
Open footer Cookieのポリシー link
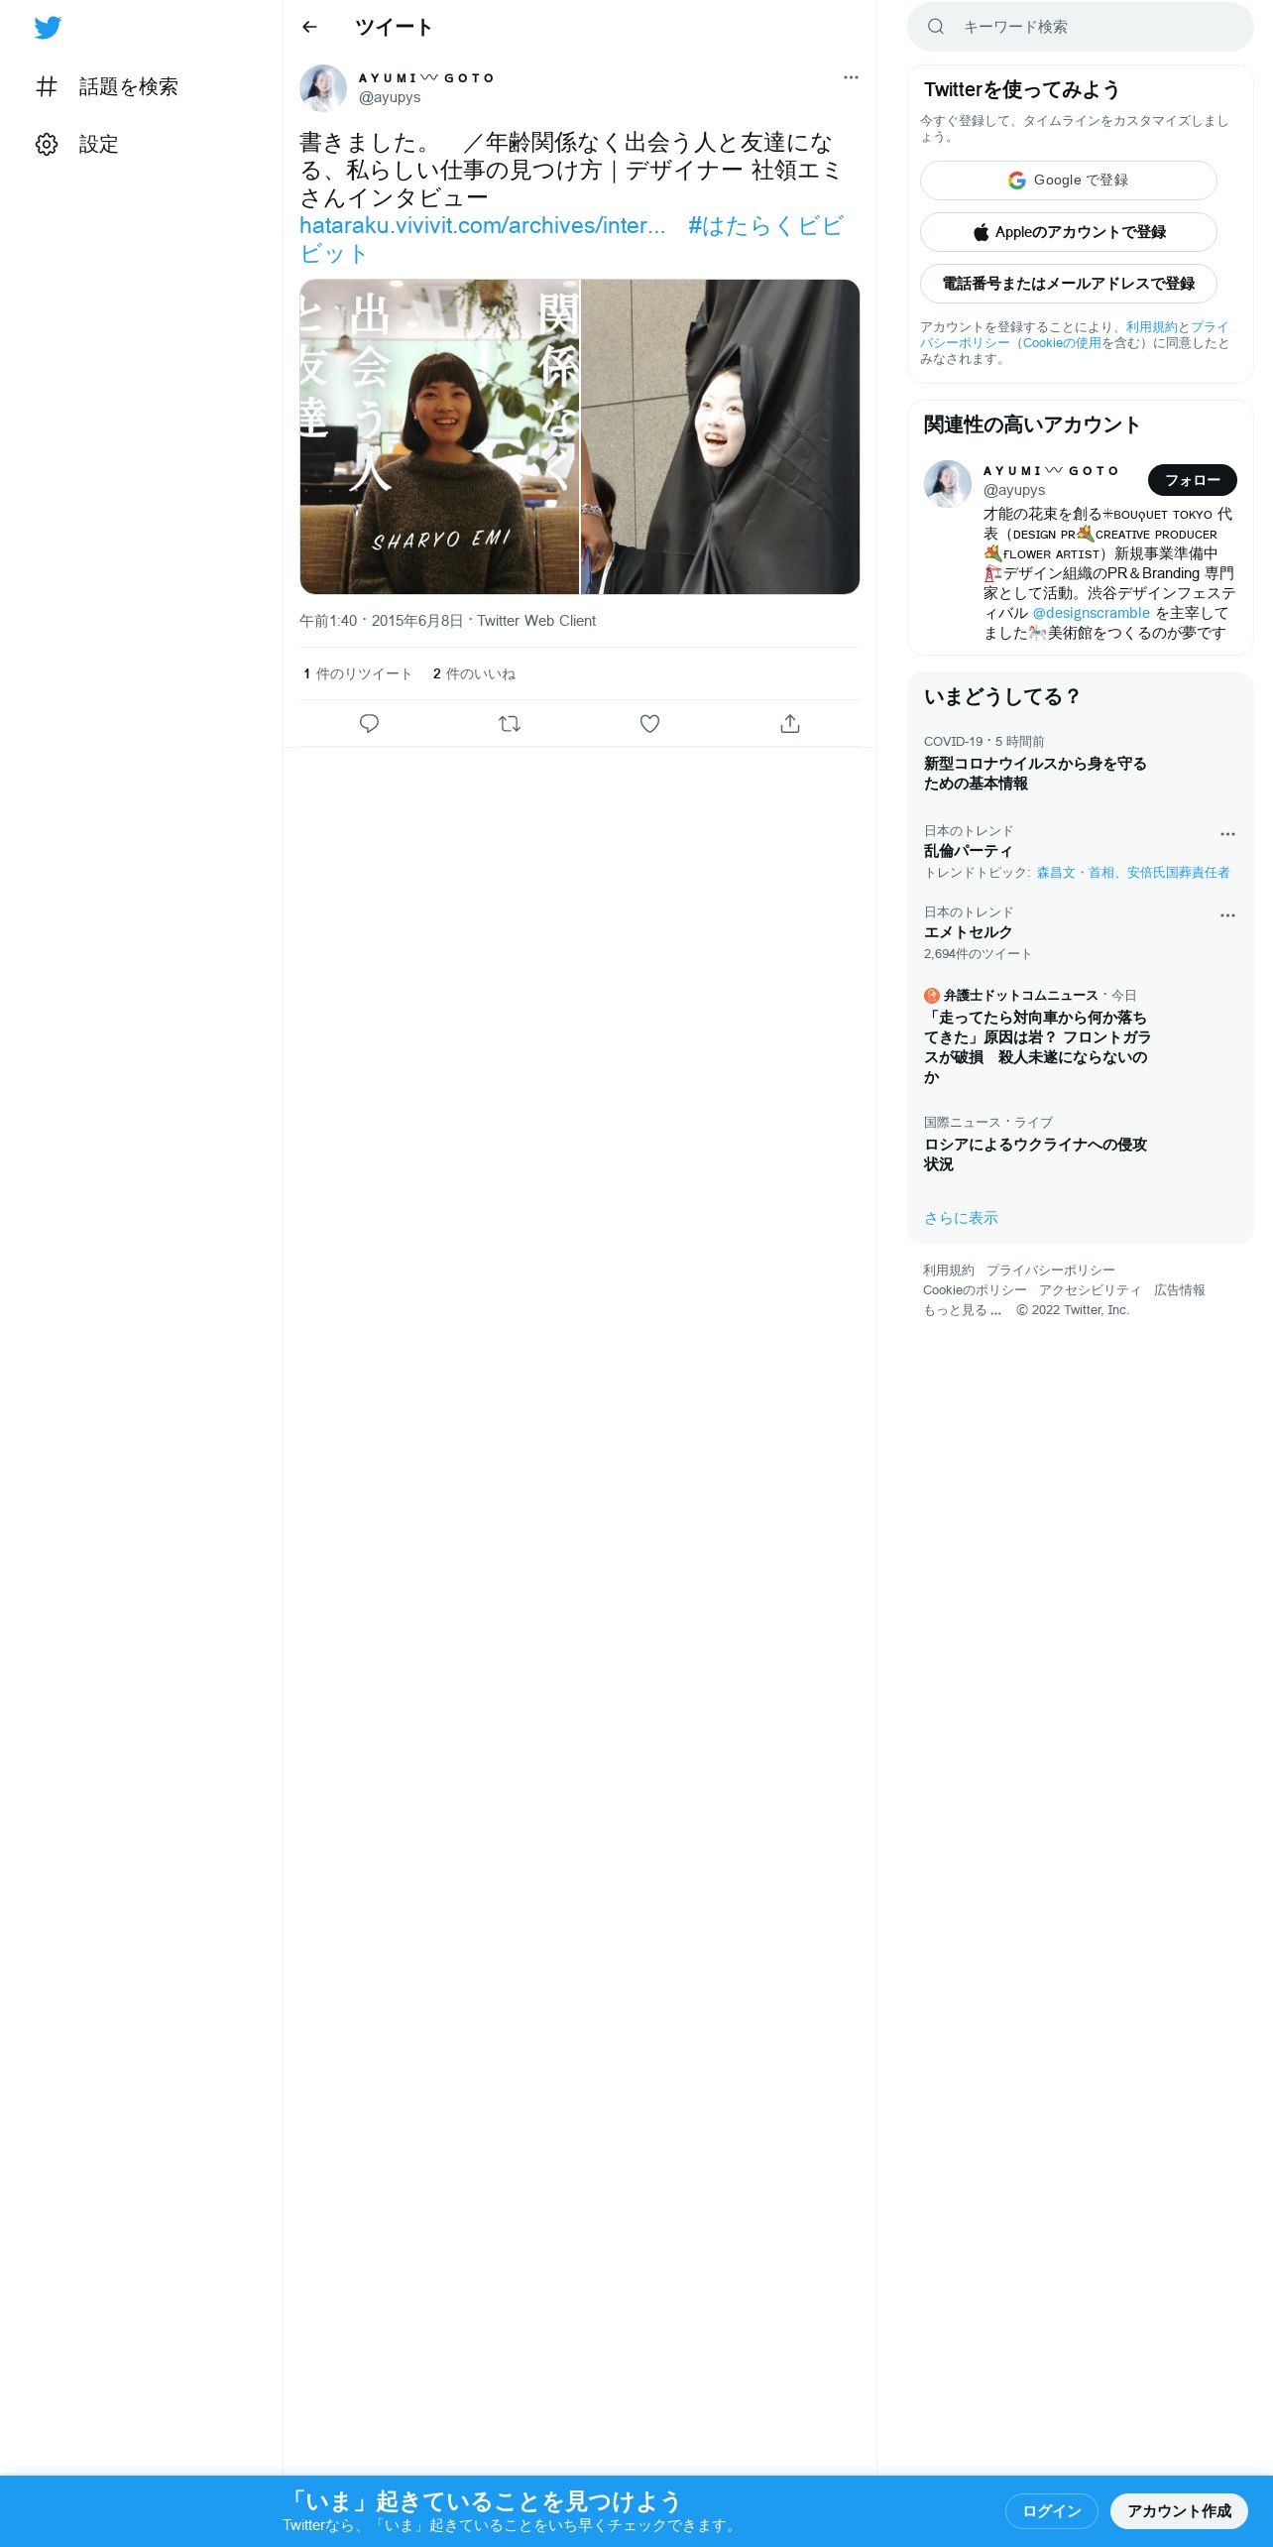[x=975, y=1290]
